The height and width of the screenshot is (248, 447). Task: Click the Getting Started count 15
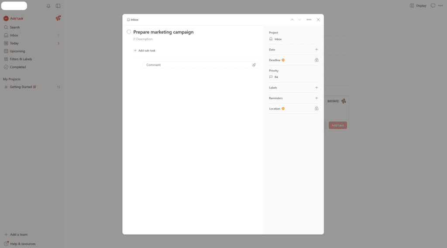click(x=58, y=87)
